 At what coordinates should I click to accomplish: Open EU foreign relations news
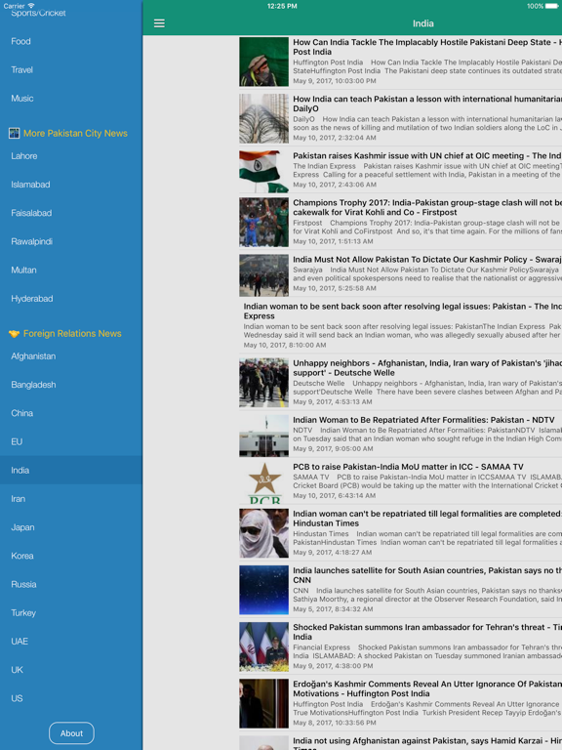coord(70,442)
